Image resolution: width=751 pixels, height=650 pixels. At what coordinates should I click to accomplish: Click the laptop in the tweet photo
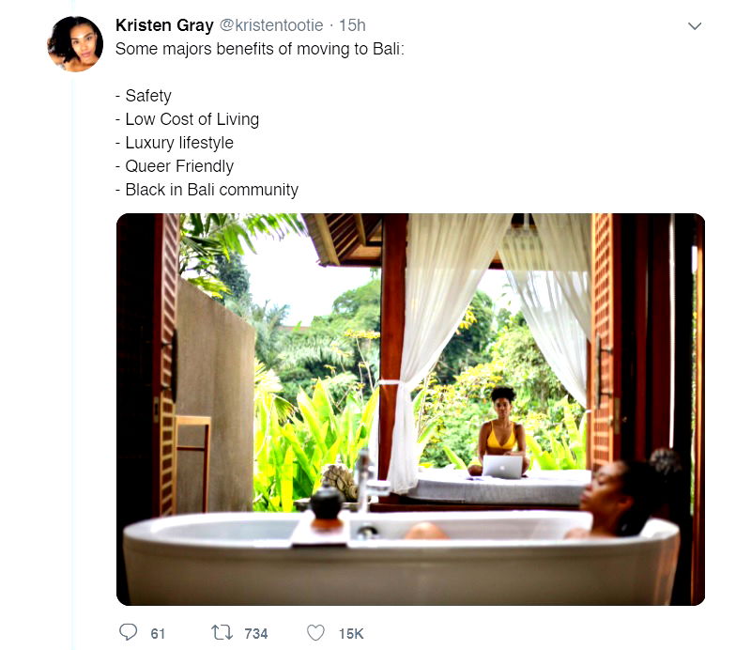(x=502, y=467)
